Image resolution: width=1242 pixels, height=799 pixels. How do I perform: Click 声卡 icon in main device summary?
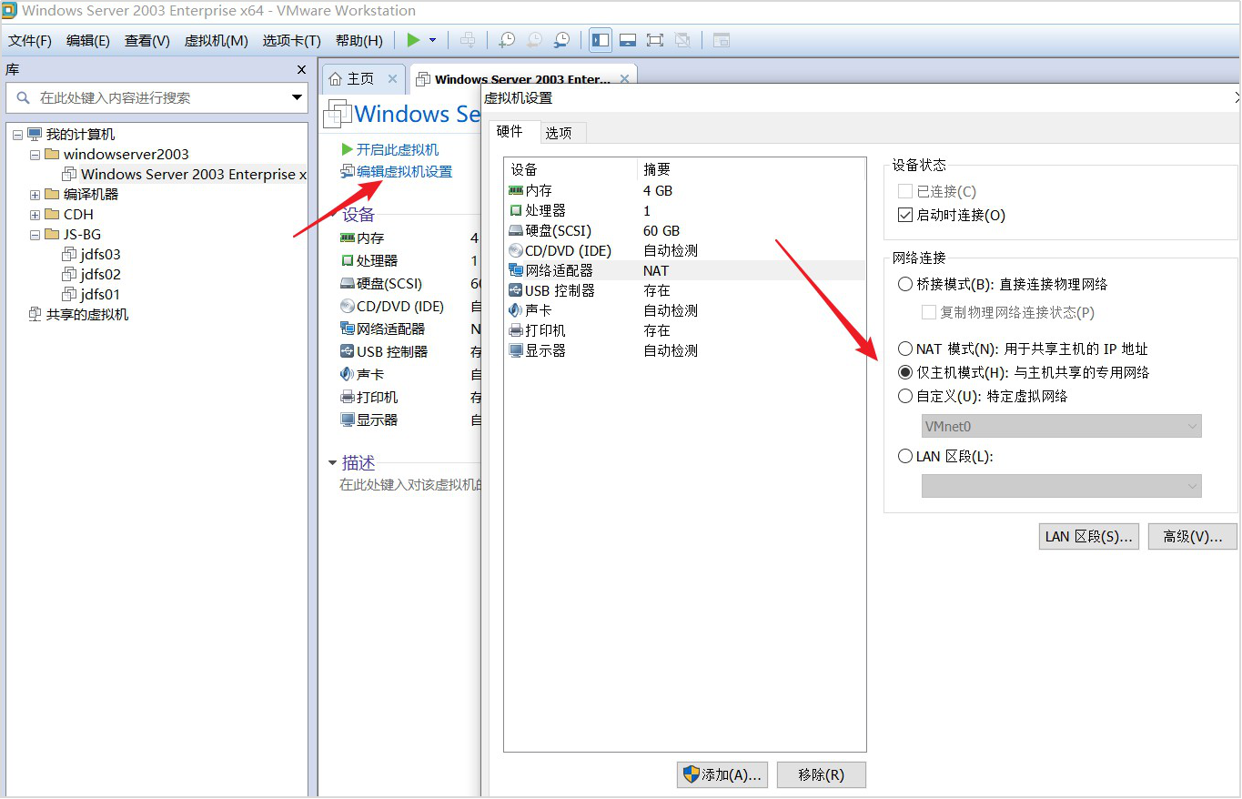coord(347,375)
